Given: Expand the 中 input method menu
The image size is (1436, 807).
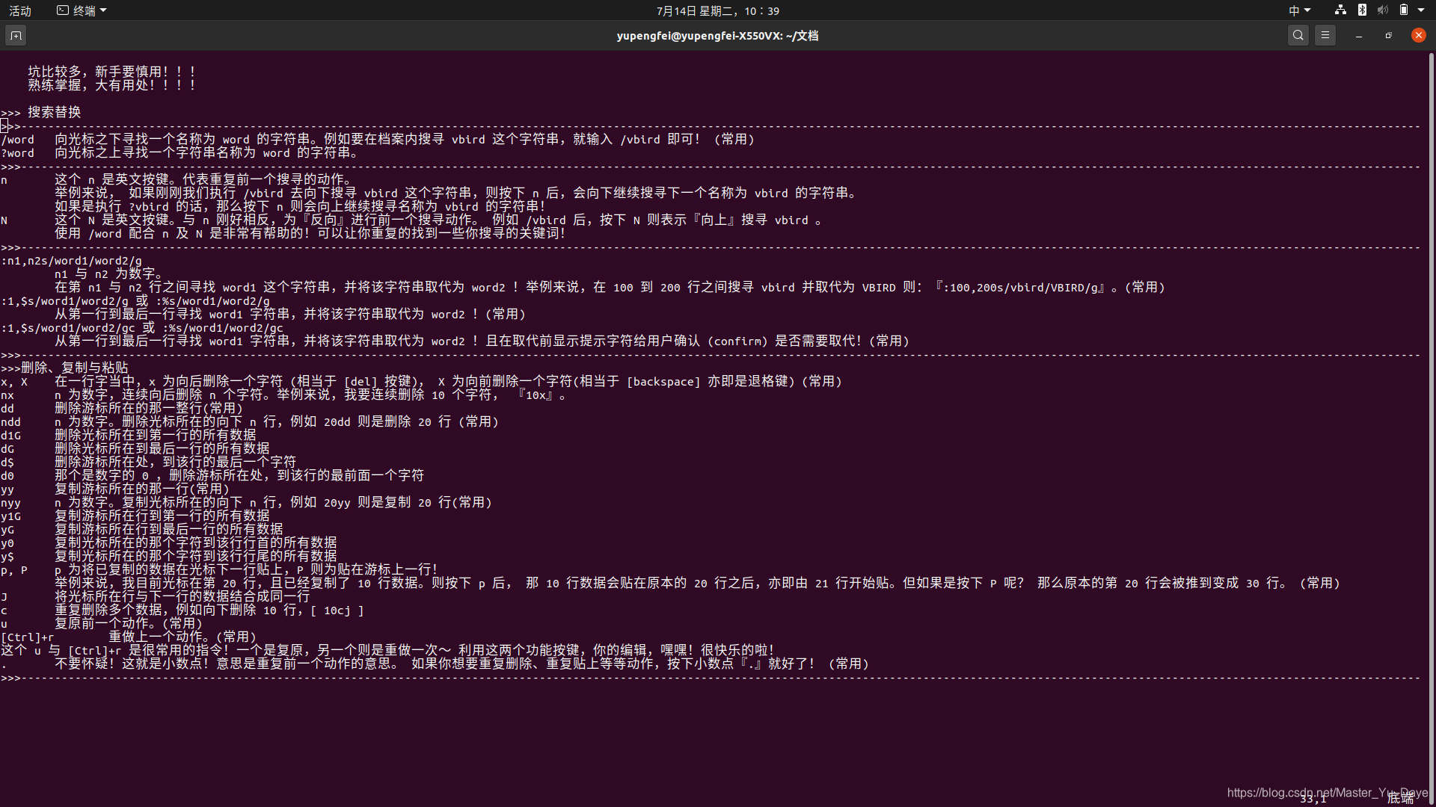Looking at the screenshot, I should (x=1299, y=10).
